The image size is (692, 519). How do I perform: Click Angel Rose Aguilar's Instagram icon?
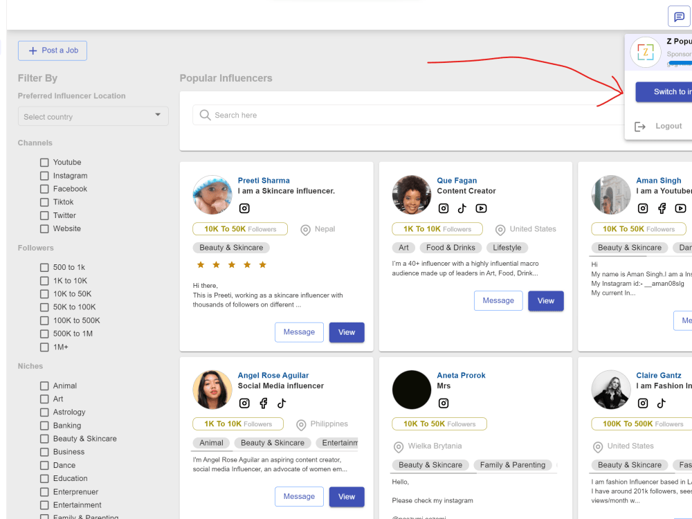click(244, 403)
